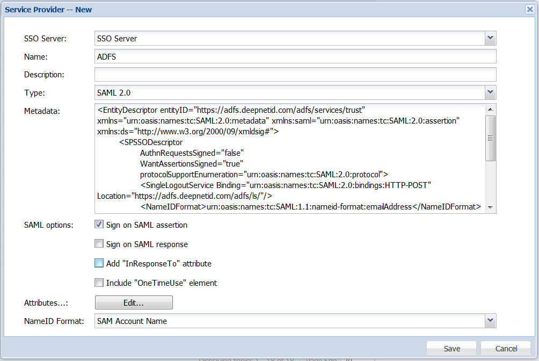The image size is (539, 361).
Task: Click into the Name field containing ADFS
Action: point(295,56)
